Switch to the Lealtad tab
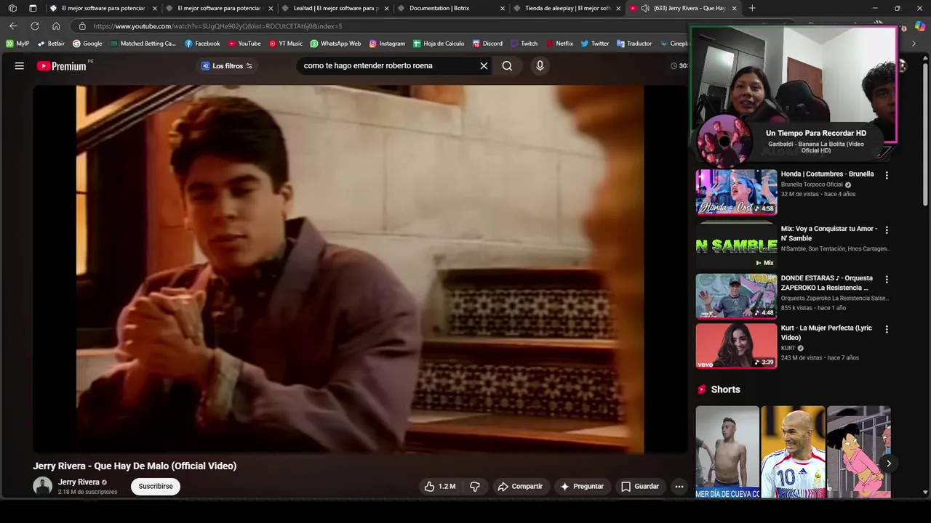 pyautogui.click(x=336, y=8)
